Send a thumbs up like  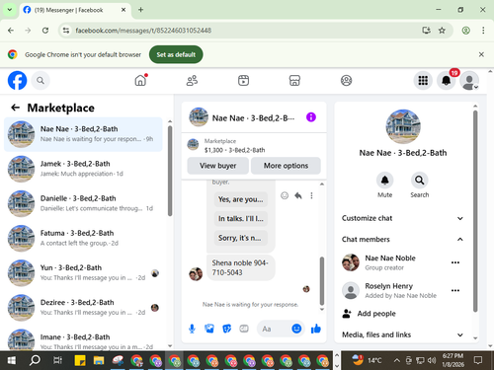[316, 329]
